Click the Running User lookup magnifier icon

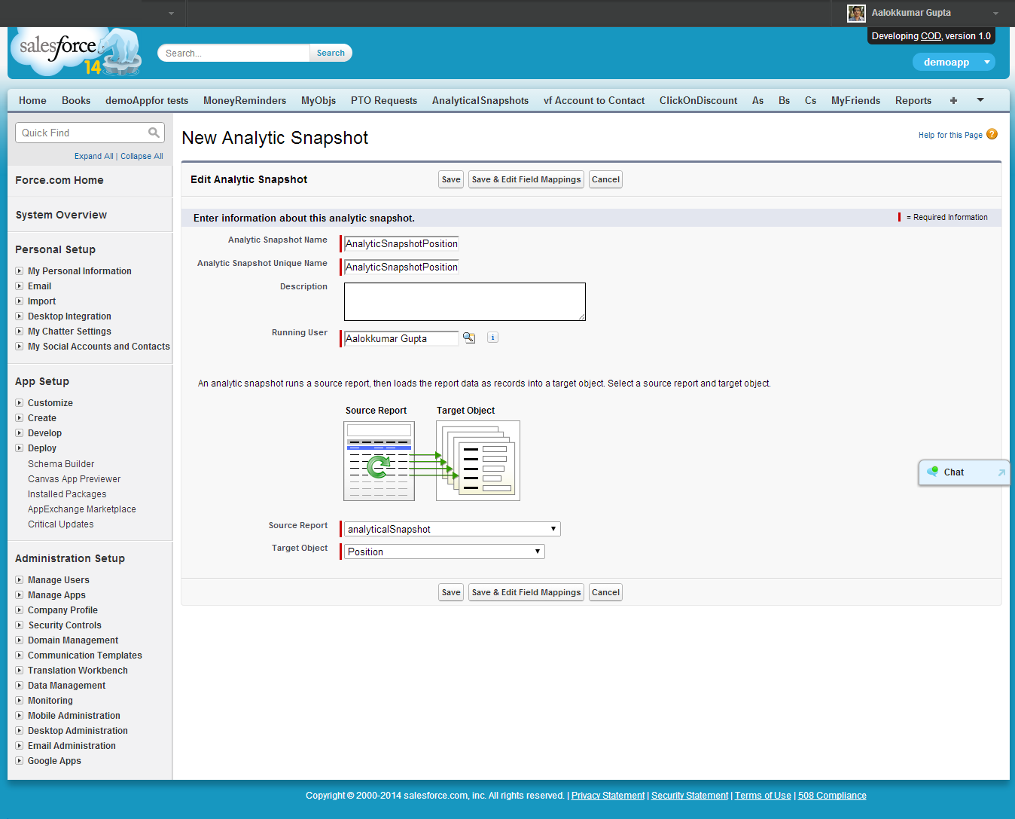(469, 338)
